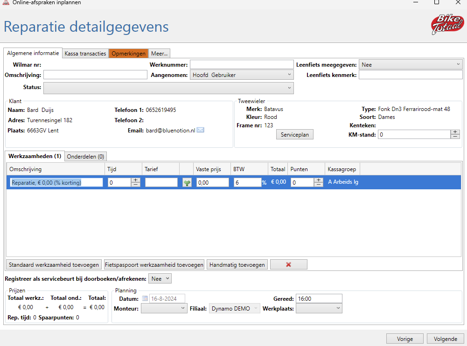
Task: Click the Werknummer input field
Action: pyautogui.click(x=241, y=64)
